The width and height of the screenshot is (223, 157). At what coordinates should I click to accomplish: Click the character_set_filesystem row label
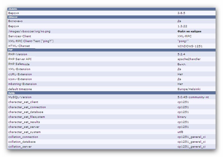click(x=27, y=117)
